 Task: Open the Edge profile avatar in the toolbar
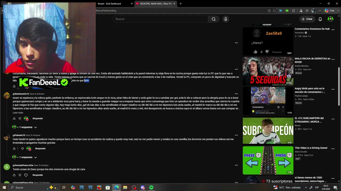click(313, 11)
